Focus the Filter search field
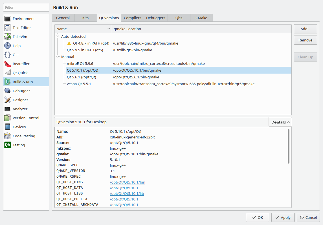 point(27,7)
